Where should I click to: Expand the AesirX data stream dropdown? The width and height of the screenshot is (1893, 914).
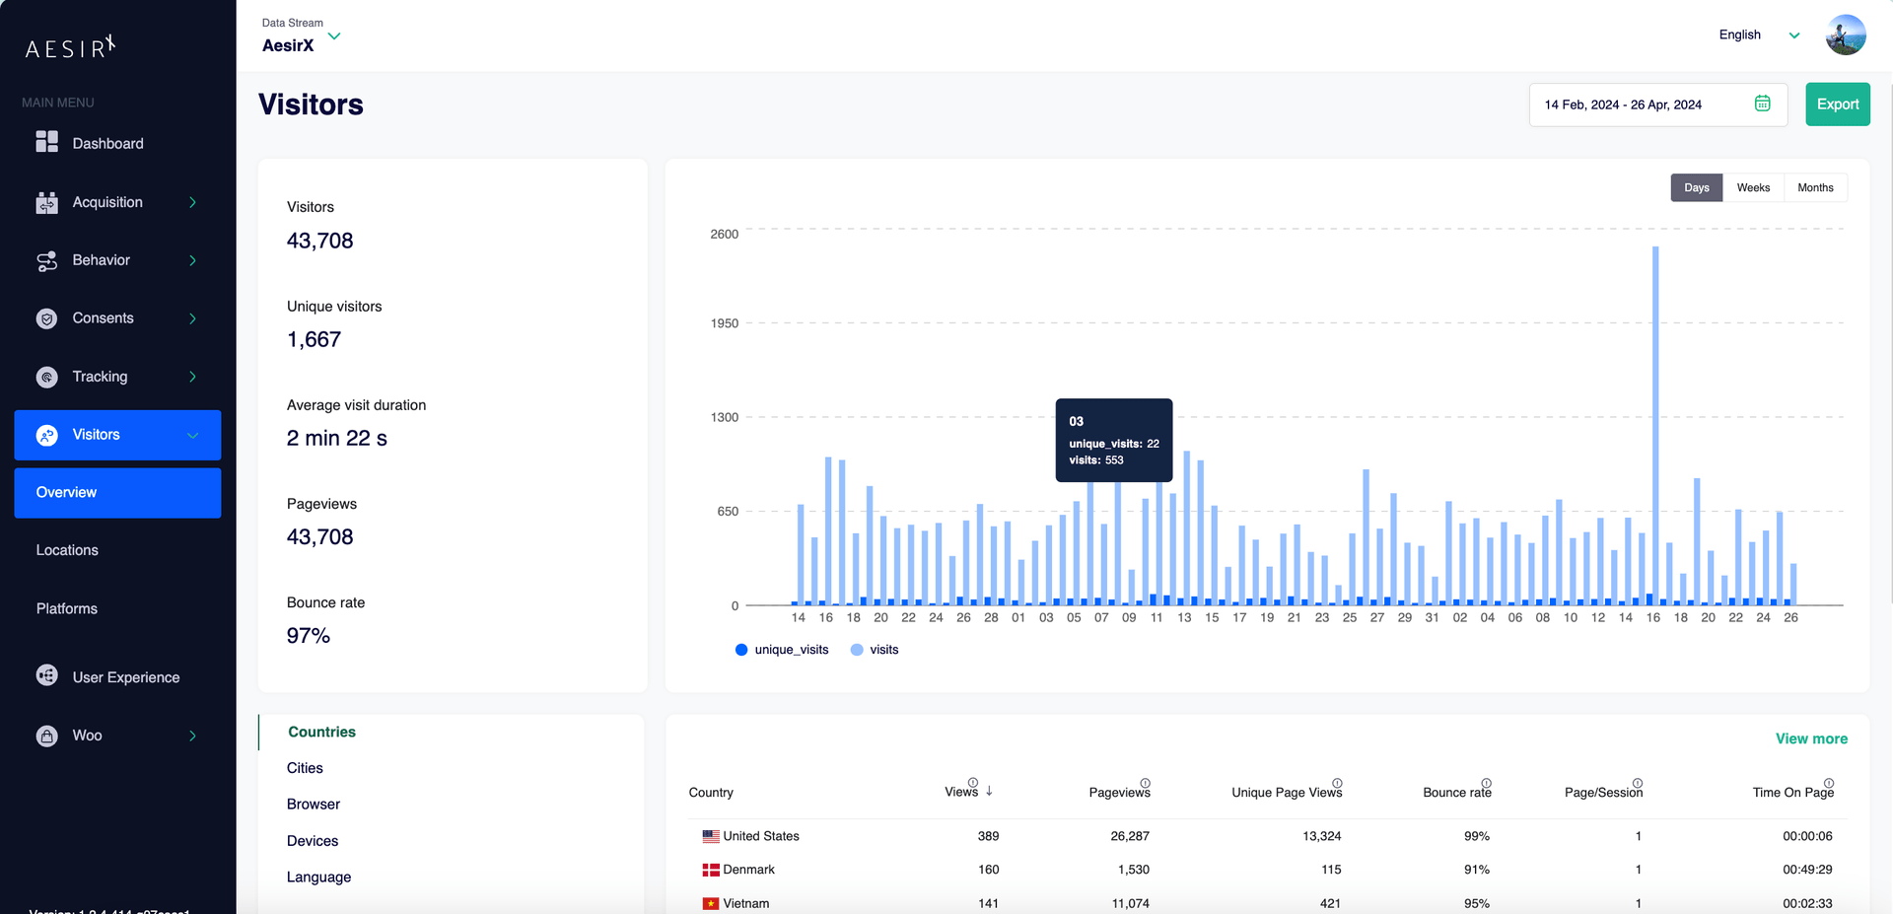point(334,35)
